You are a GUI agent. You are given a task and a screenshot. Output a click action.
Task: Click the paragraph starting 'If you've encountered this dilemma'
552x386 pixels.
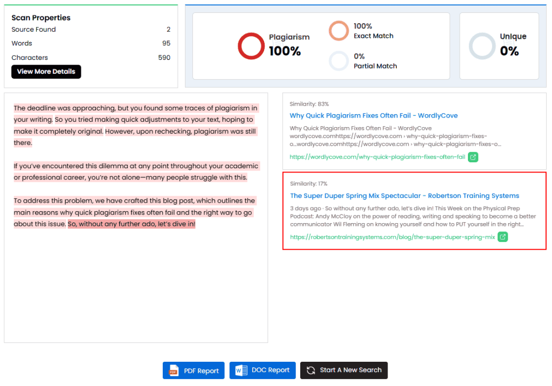tap(136, 171)
